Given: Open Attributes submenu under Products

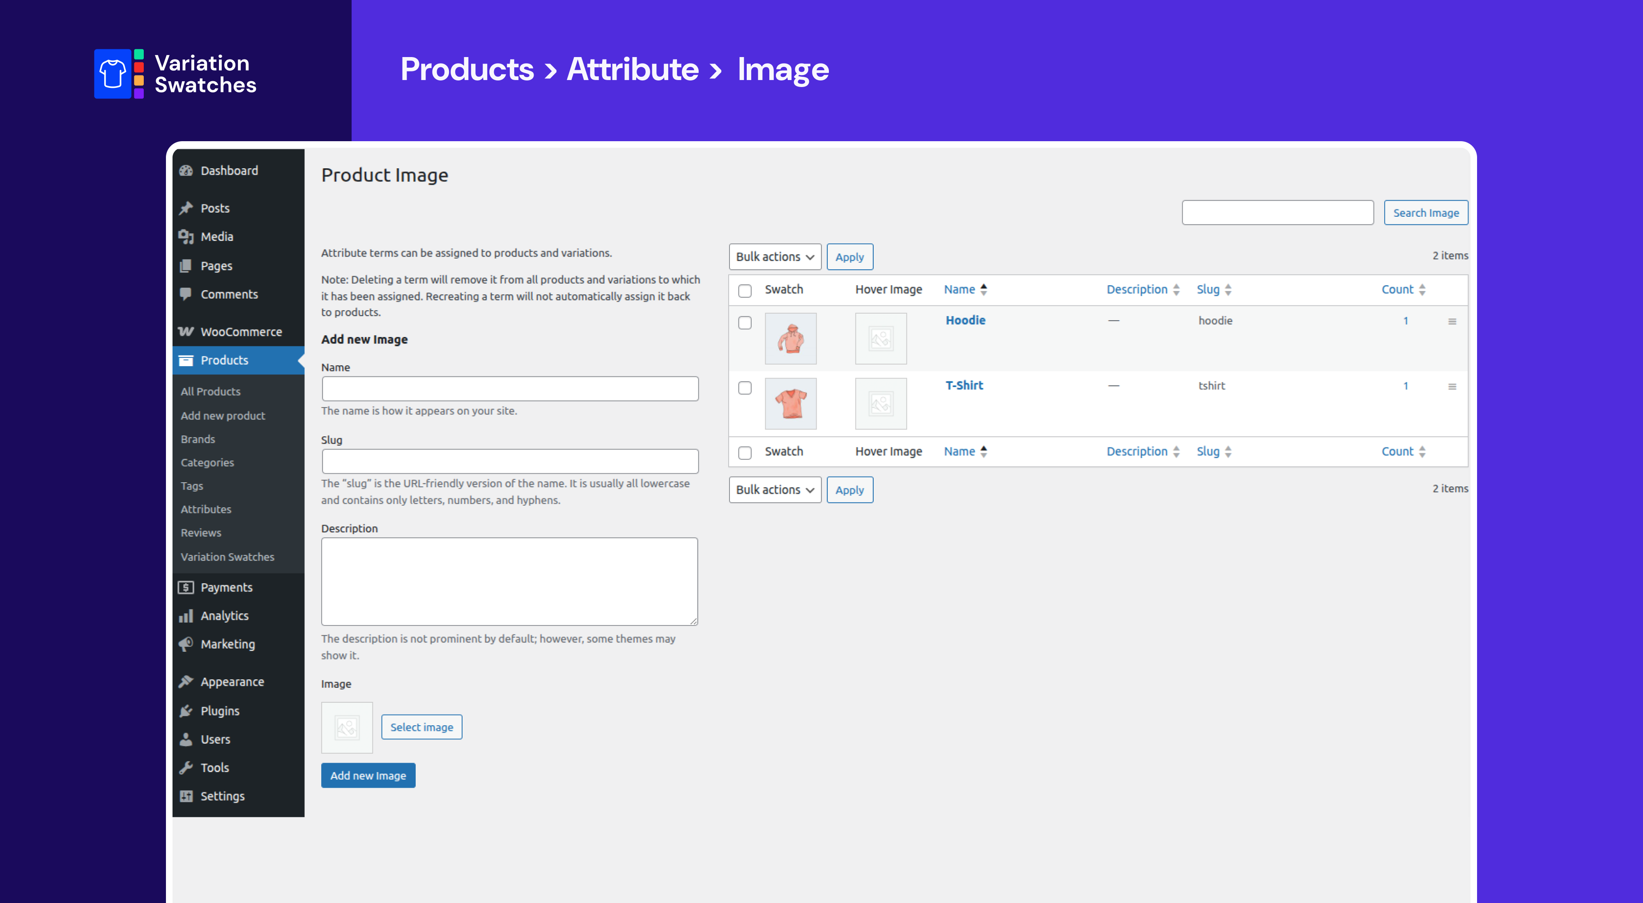Looking at the screenshot, I should [205, 509].
